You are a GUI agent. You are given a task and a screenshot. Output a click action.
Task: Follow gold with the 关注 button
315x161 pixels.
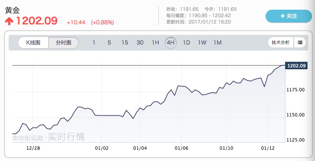(x=288, y=16)
